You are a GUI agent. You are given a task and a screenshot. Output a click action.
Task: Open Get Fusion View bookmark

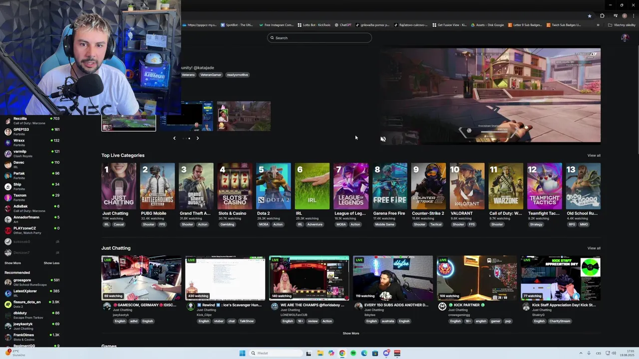point(449,25)
